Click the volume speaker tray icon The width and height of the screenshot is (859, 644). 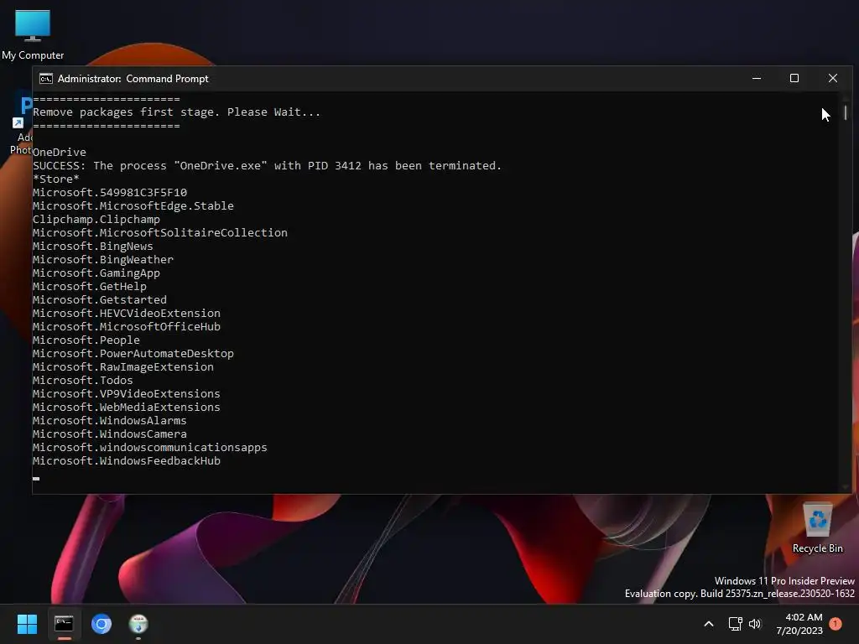pyautogui.click(x=755, y=624)
